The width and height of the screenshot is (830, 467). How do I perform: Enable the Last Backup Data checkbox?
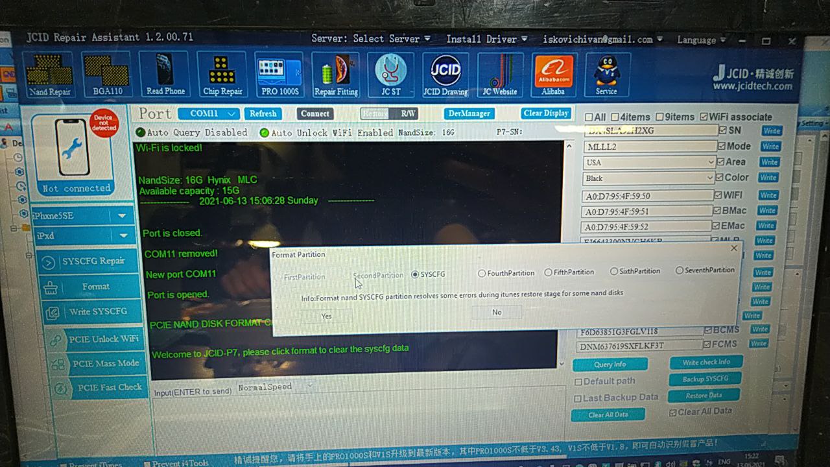click(x=578, y=398)
